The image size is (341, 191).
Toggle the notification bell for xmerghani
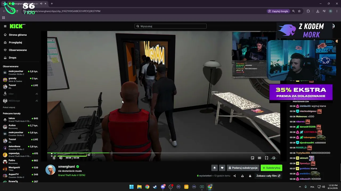point(214,168)
